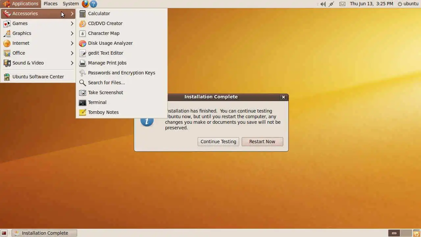Click the network connection indicator icon

tap(332, 4)
